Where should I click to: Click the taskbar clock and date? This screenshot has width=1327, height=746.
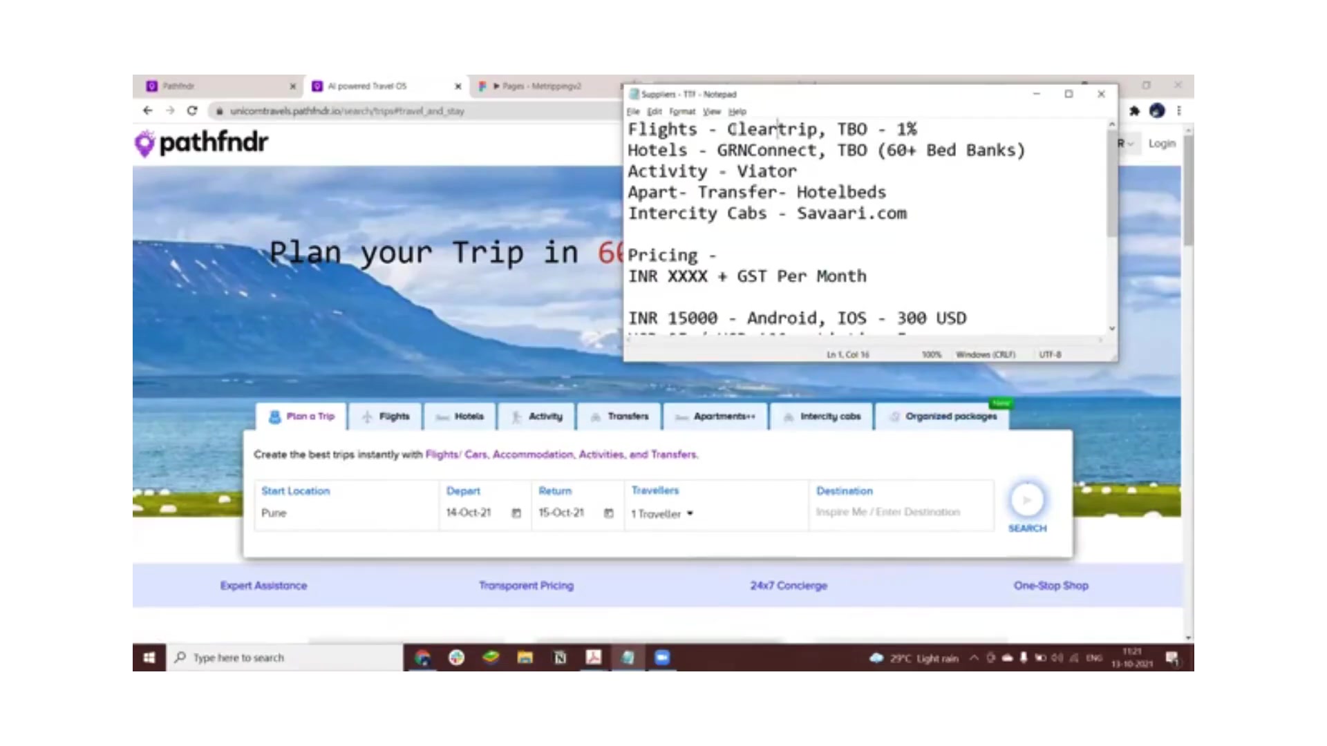point(1132,658)
